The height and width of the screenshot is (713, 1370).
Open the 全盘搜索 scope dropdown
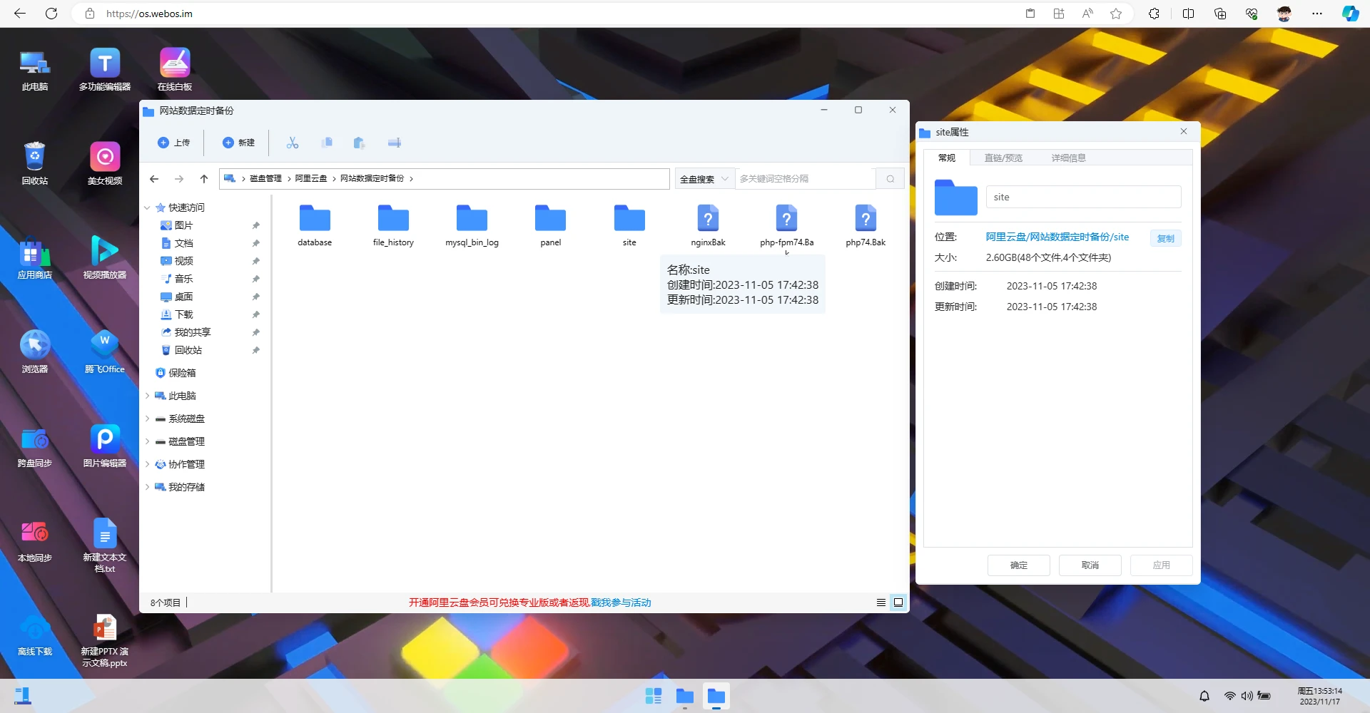704,179
